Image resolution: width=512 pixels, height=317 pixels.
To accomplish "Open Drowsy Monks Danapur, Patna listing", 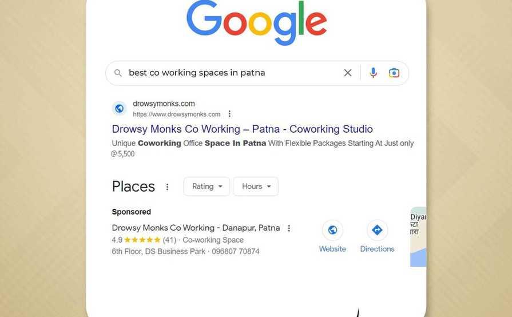I will 196,228.
